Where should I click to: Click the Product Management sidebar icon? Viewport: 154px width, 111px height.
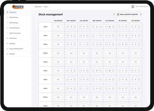coord(7,49)
